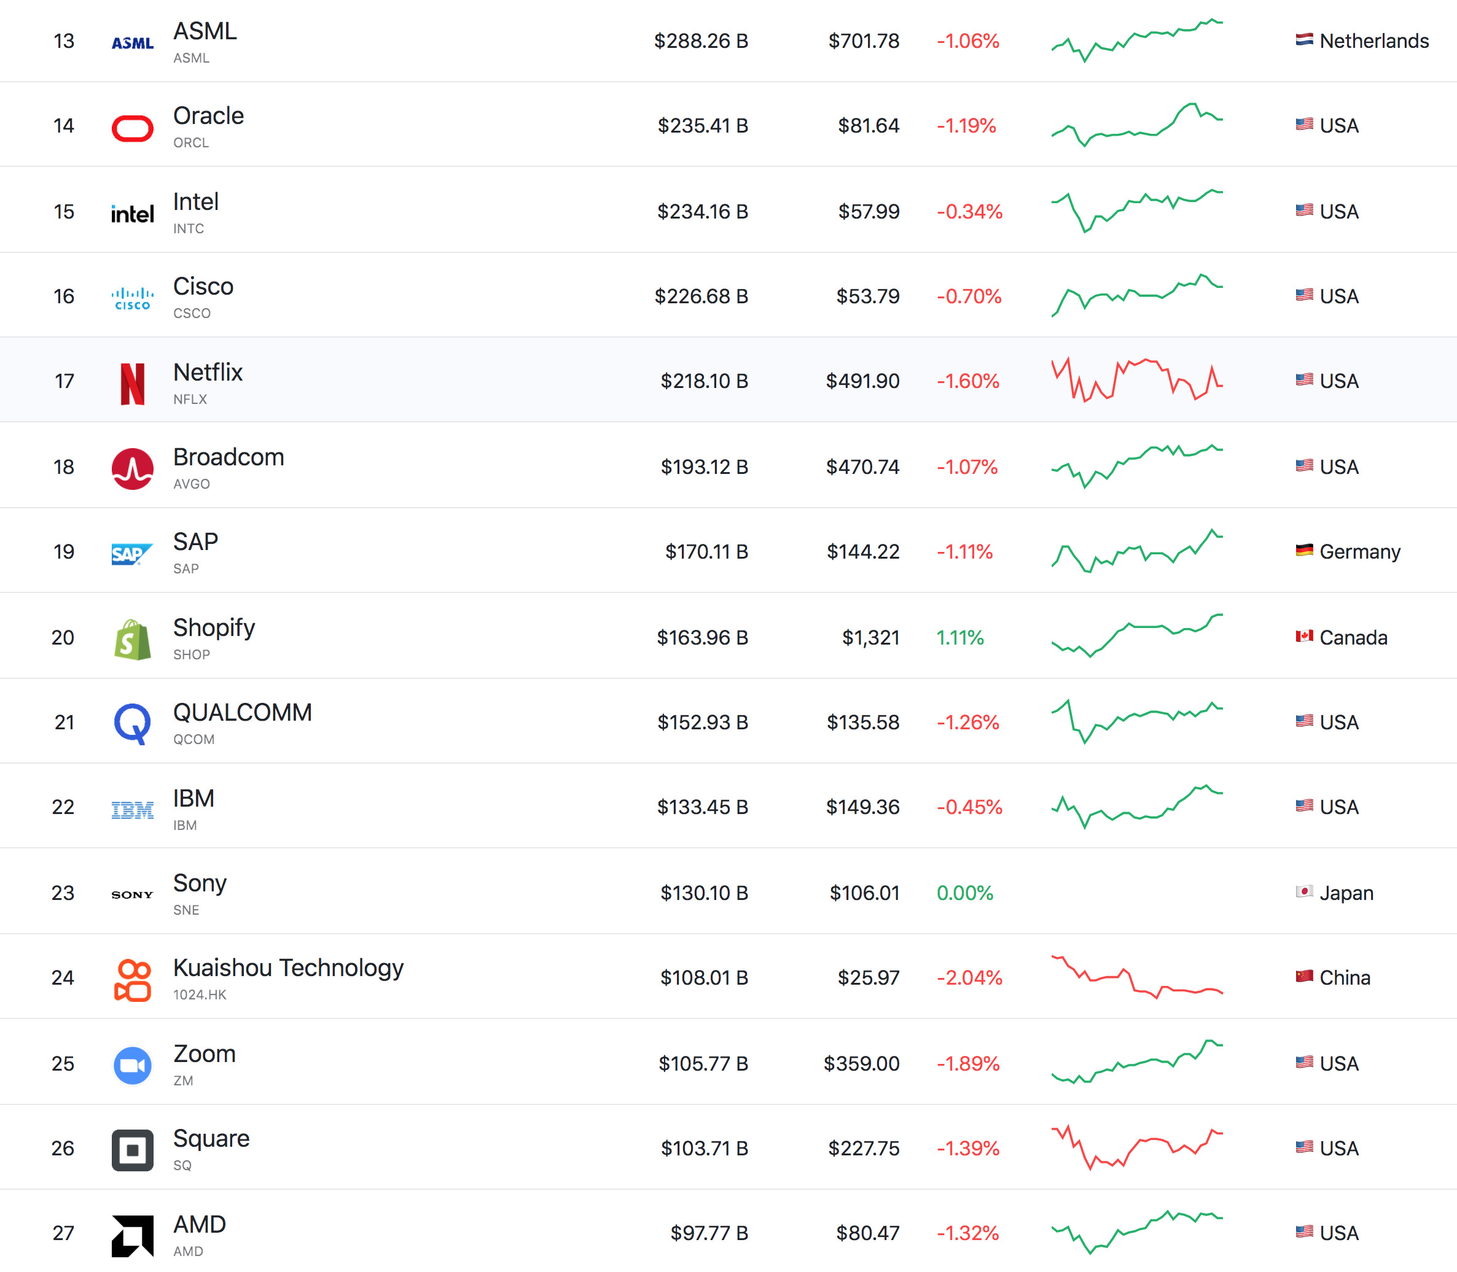Click the China flag in Kuaishou row
Image resolution: width=1457 pixels, height=1272 pixels.
(x=1304, y=976)
